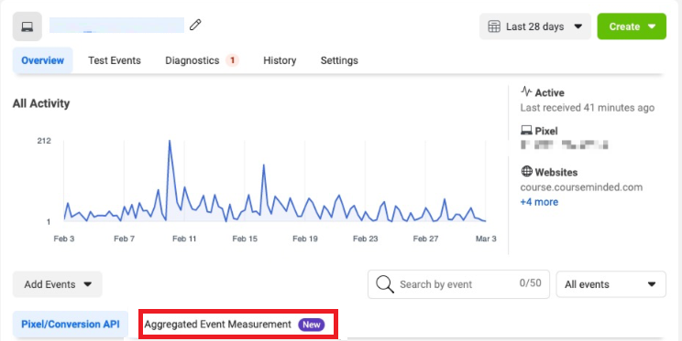Switch to the Test Events tab
The image size is (682, 341).
[115, 60]
